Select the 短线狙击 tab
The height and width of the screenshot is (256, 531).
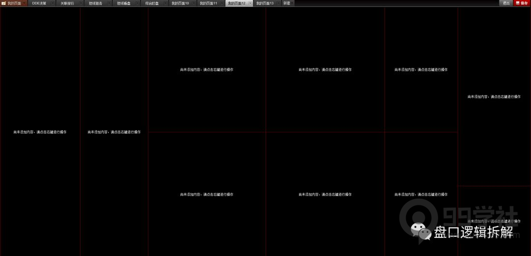tap(95, 3)
